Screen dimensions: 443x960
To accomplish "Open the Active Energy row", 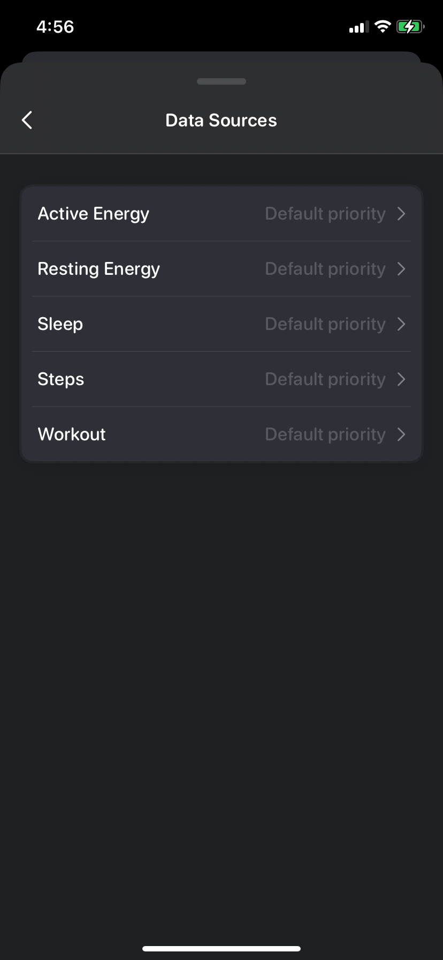I will [x=222, y=213].
